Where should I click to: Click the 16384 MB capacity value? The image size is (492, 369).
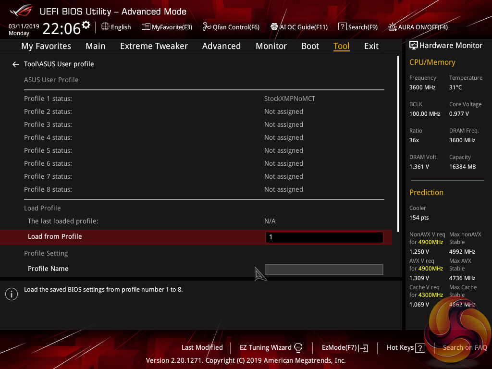click(x=463, y=167)
